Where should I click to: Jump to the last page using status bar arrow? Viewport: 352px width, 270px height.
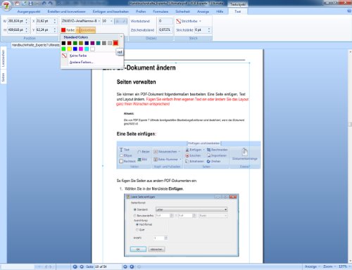[x=132, y=266]
